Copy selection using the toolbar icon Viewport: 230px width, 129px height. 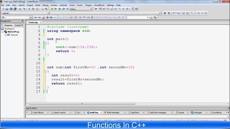[x=33, y=9]
